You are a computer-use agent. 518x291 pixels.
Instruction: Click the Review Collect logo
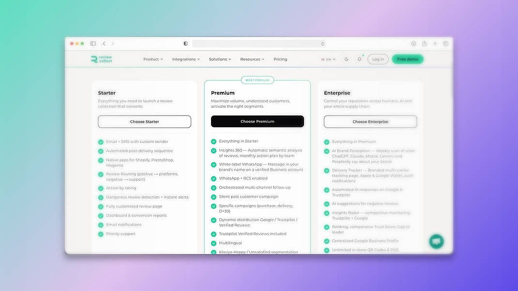coord(102,59)
